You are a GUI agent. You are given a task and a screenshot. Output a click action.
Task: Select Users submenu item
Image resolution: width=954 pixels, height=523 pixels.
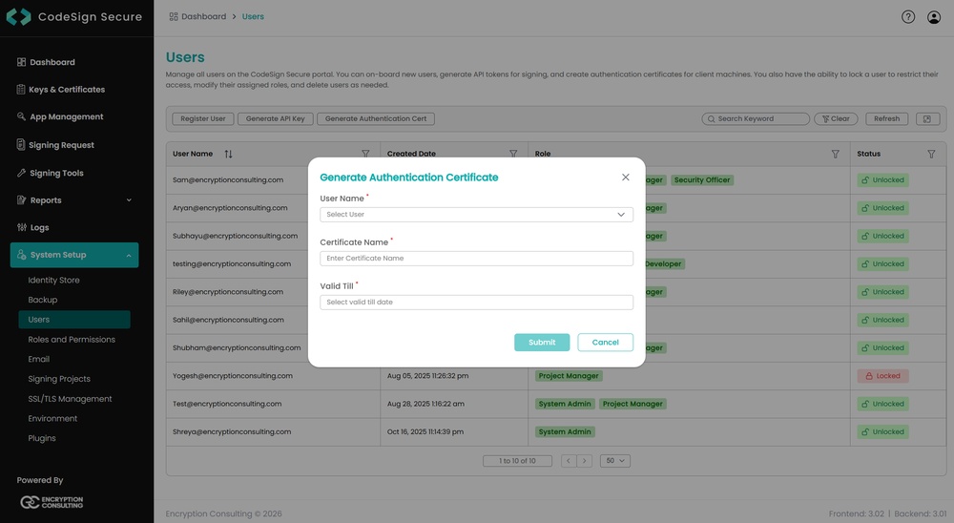click(x=74, y=320)
